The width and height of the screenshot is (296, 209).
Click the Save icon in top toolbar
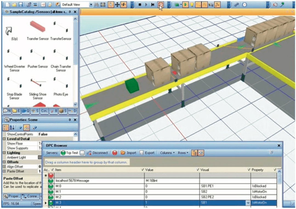pyautogui.click(x=21, y=5)
